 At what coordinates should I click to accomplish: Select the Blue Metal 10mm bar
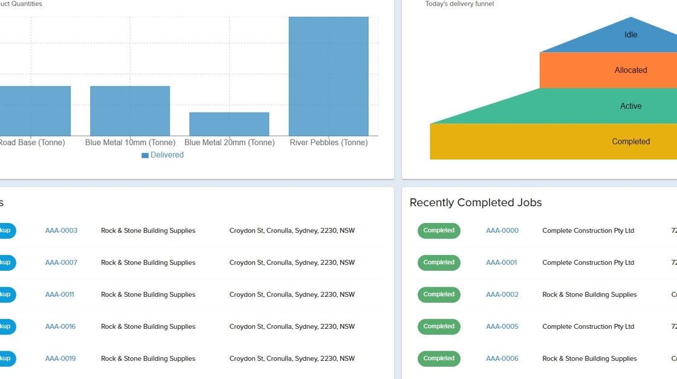(130, 111)
